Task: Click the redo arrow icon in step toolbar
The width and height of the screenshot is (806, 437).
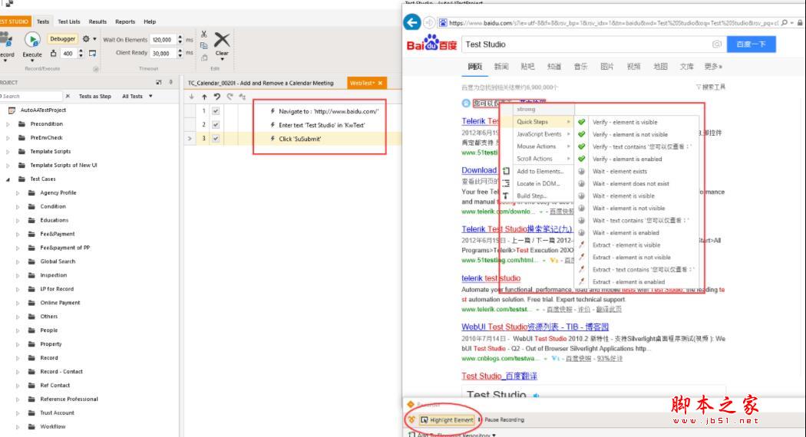Action: tap(230, 97)
